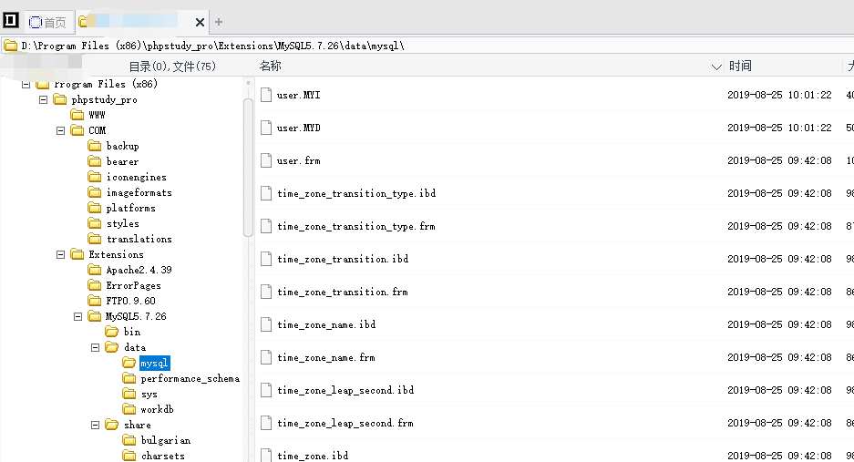Collapse the data tree node
This screenshot has width=854, height=462.
coord(96,347)
